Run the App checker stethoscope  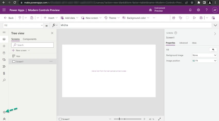tap(180, 18)
